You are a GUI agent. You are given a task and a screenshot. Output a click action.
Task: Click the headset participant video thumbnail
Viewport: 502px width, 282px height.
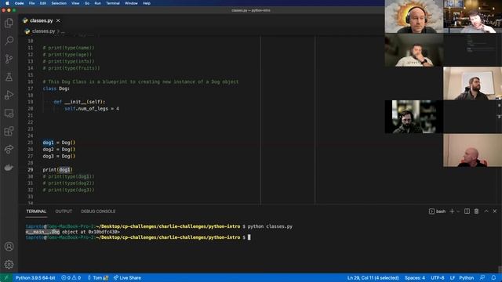pyautogui.click(x=414, y=16)
